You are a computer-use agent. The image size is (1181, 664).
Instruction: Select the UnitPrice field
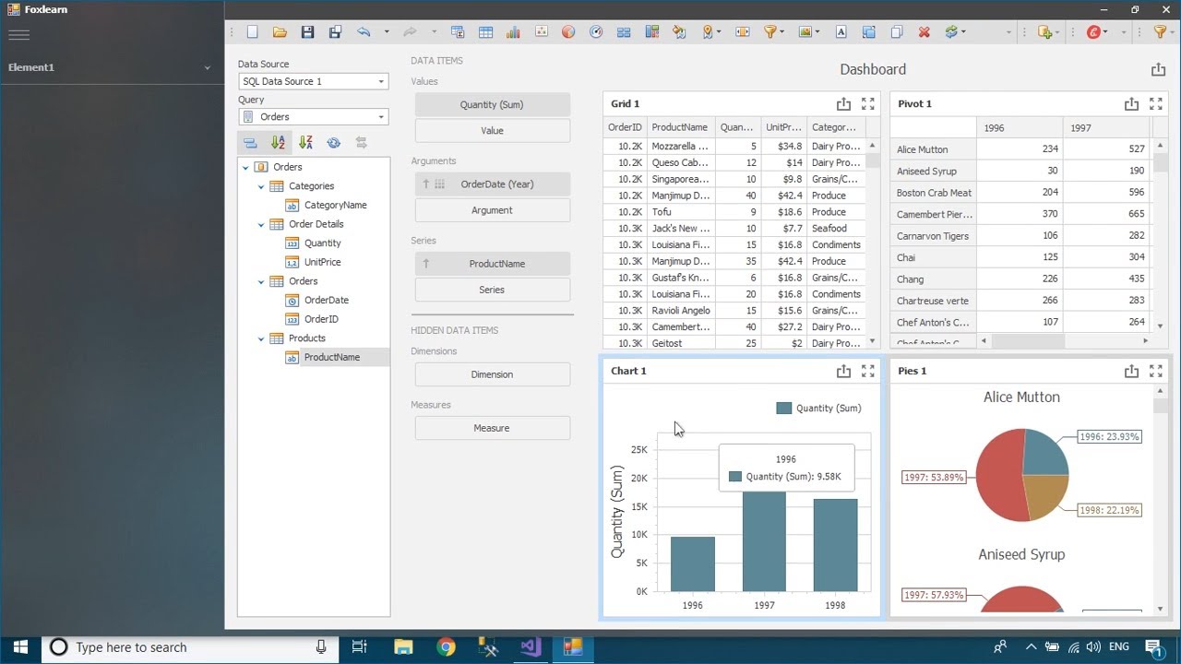pyautogui.click(x=322, y=262)
